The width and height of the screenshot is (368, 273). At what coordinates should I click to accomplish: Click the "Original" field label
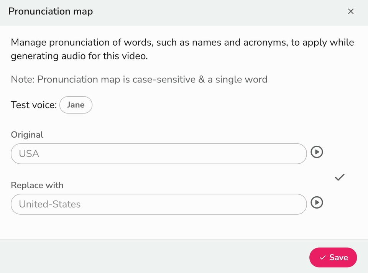click(x=27, y=135)
